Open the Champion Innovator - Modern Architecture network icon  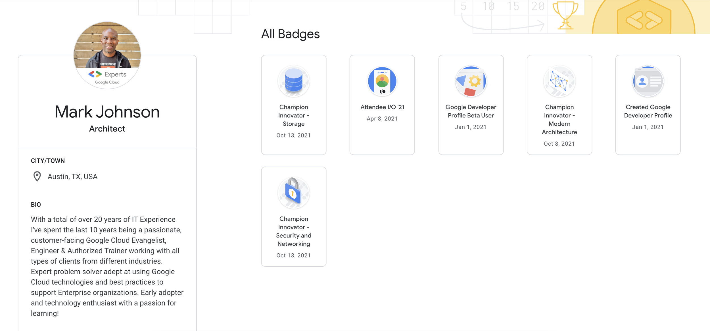coord(559,81)
